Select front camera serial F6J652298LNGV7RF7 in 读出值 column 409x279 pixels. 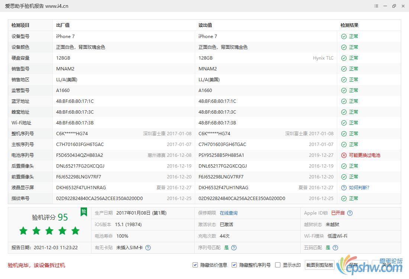[221, 177]
